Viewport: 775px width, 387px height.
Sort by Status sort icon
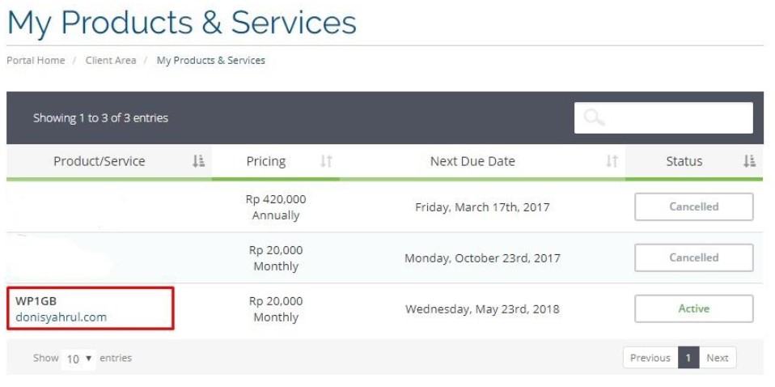click(x=749, y=161)
